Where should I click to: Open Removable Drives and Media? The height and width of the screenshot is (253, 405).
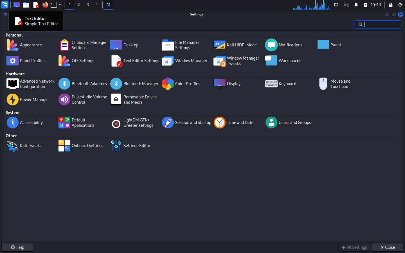coord(134,100)
